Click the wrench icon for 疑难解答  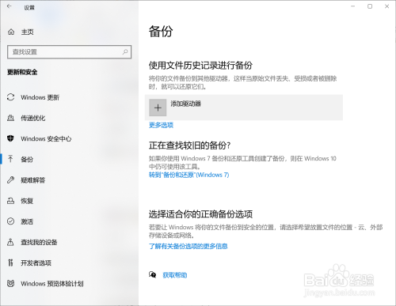click(x=10, y=179)
